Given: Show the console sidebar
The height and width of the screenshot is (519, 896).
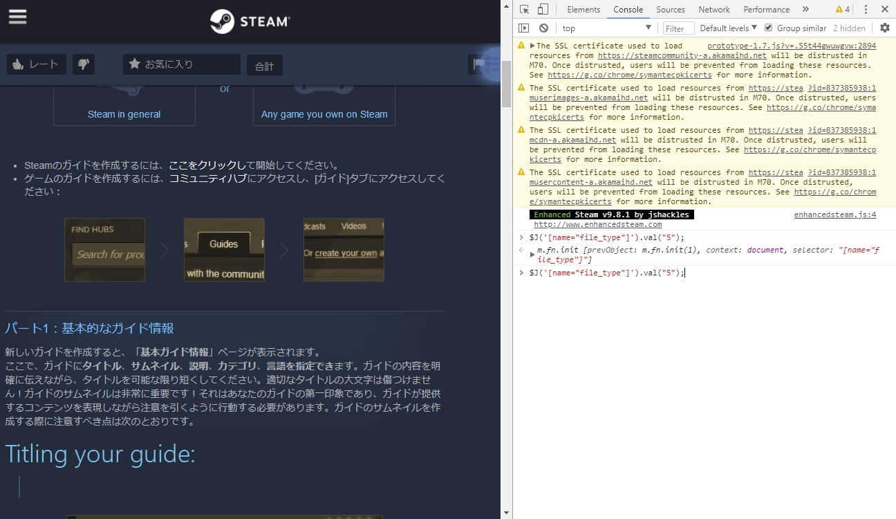Looking at the screenshot, I should [524, 28].
